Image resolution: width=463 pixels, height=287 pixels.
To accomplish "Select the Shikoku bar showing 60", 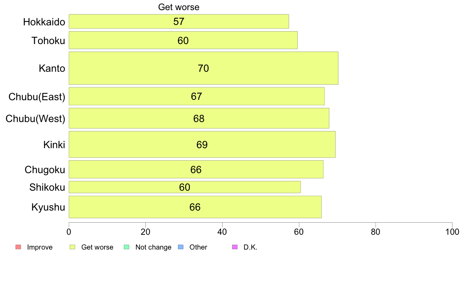I will (x=185, y=187).
